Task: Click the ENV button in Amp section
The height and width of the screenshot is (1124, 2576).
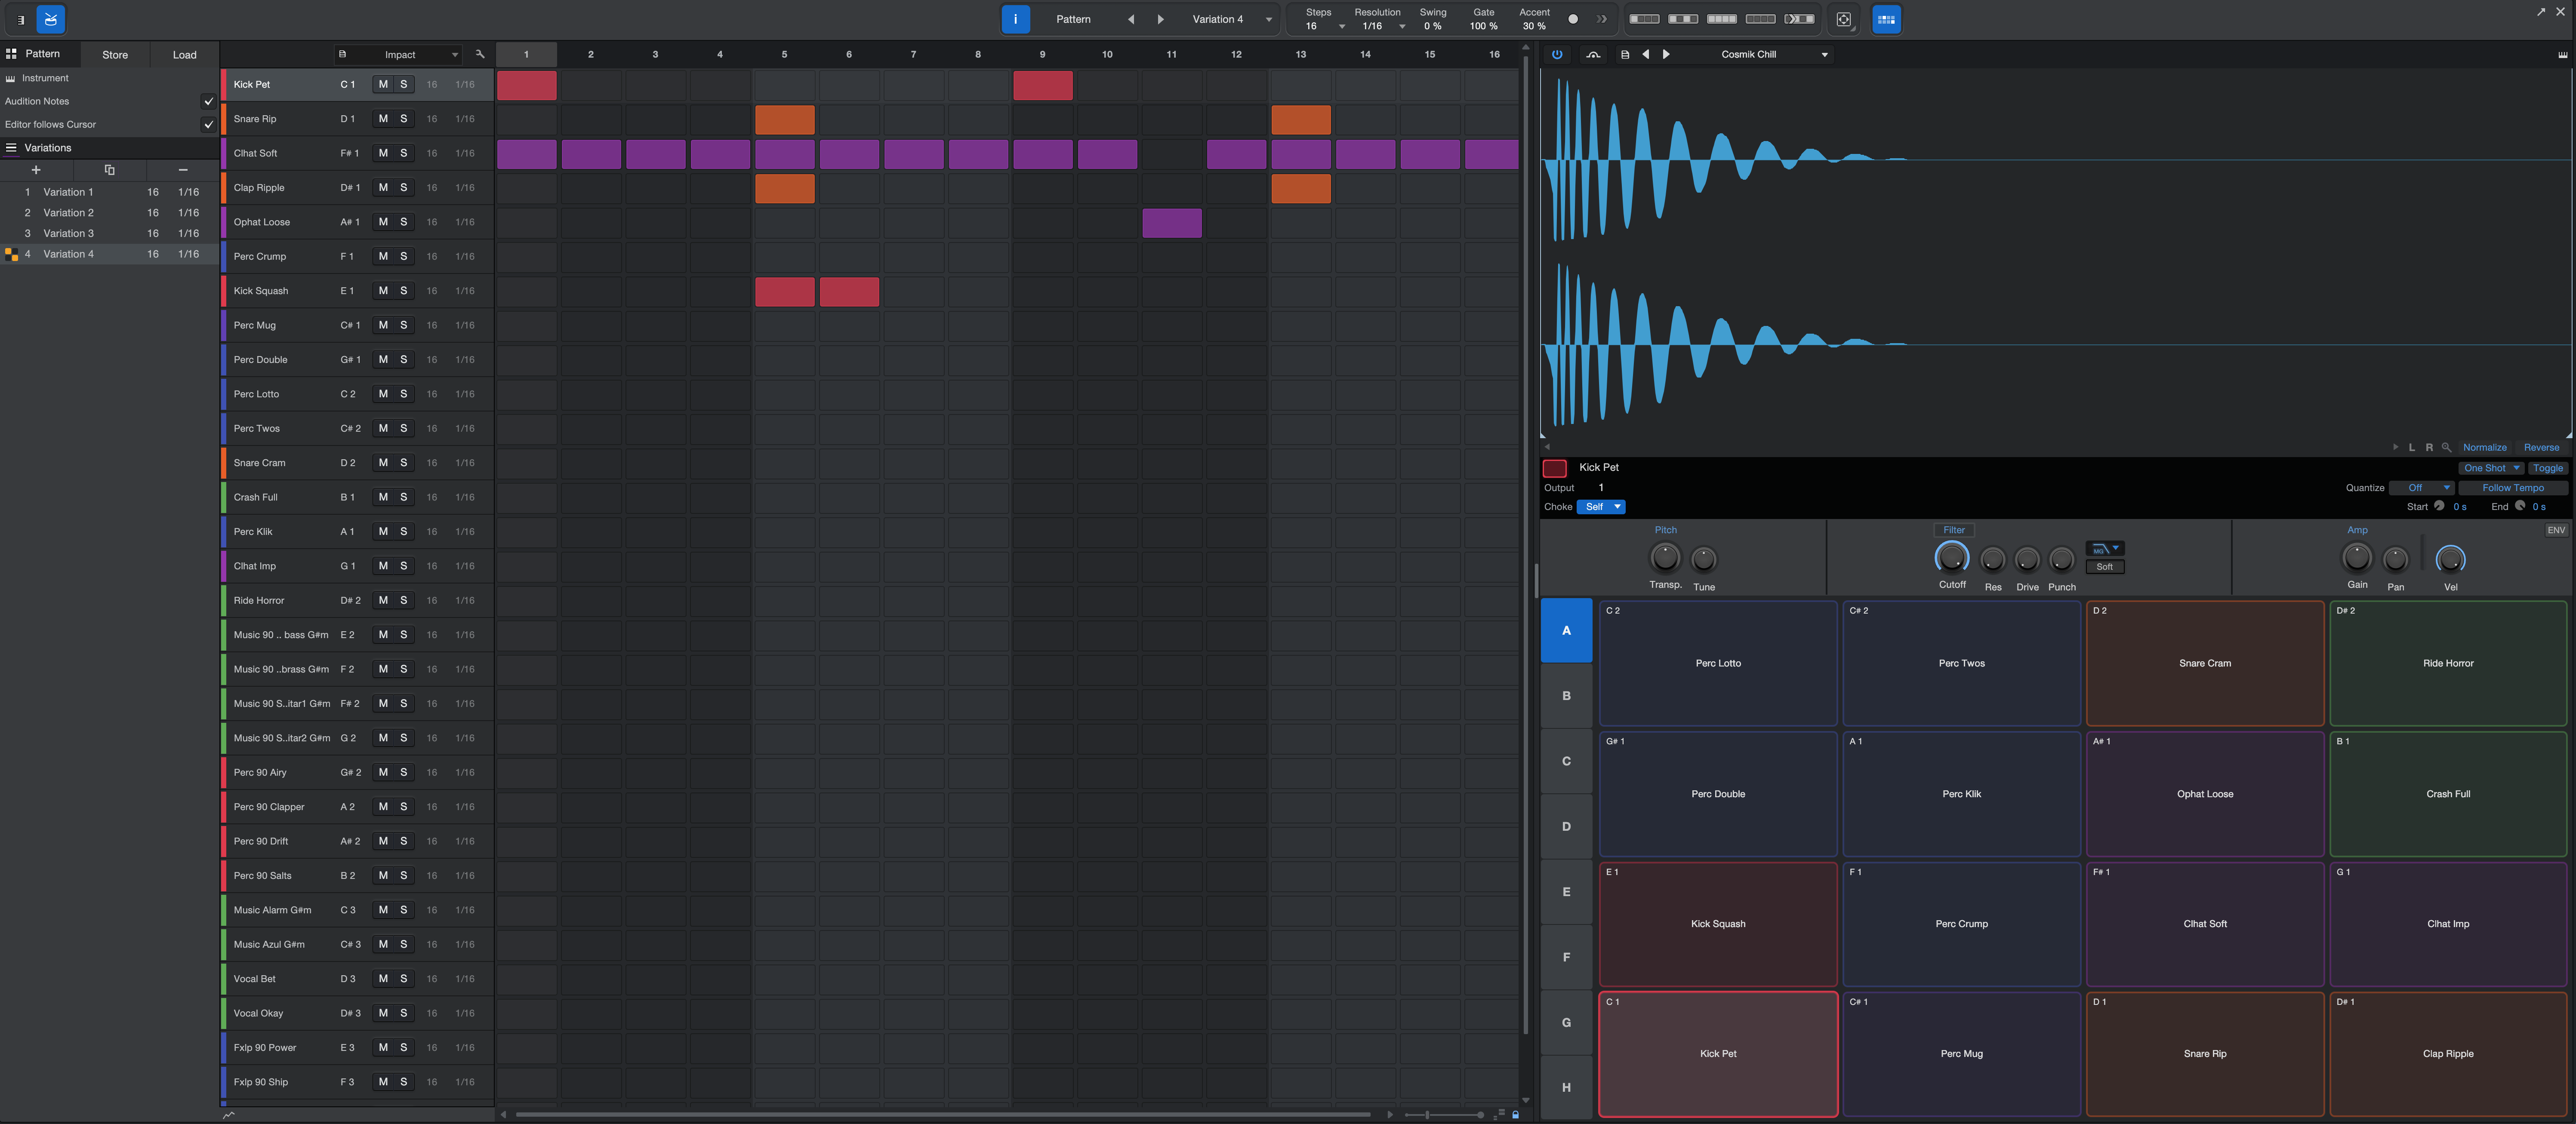Action: pos(2556,531)
